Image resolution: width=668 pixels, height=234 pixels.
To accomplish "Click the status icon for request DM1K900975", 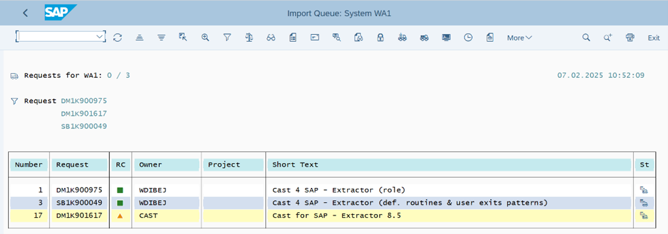I will [x=643, y=190].
